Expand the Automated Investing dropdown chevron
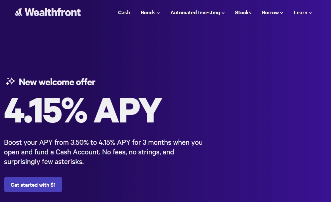Screen dimensions: 331x202 tap(223, 13)
